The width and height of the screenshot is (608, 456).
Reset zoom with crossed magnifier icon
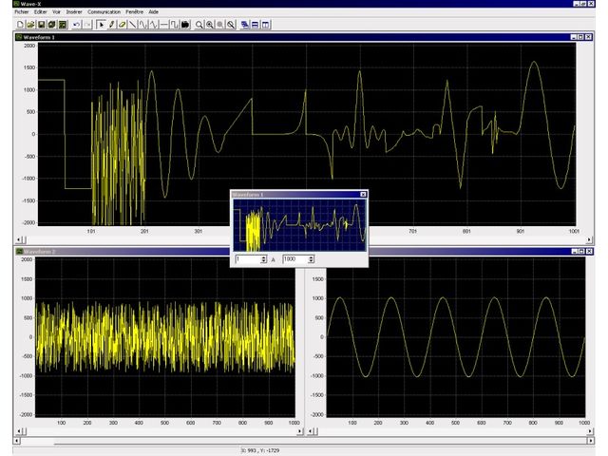tap(231, 25)
